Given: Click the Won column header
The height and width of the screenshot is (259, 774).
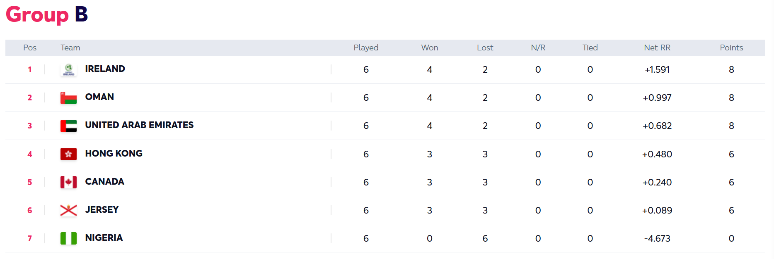Looking at the screenshot, I should pyautogui.click(x=430, y=48).
